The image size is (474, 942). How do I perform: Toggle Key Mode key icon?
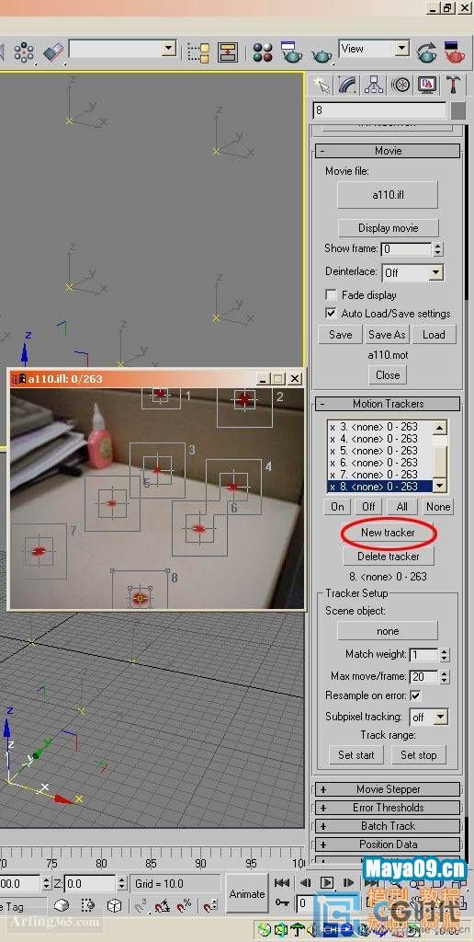[283, 903]
